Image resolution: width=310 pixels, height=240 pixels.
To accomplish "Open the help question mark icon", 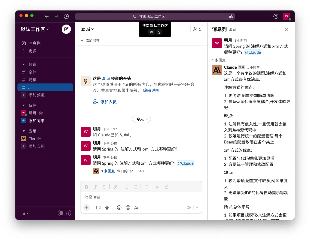I will click(x=276, y=16).
